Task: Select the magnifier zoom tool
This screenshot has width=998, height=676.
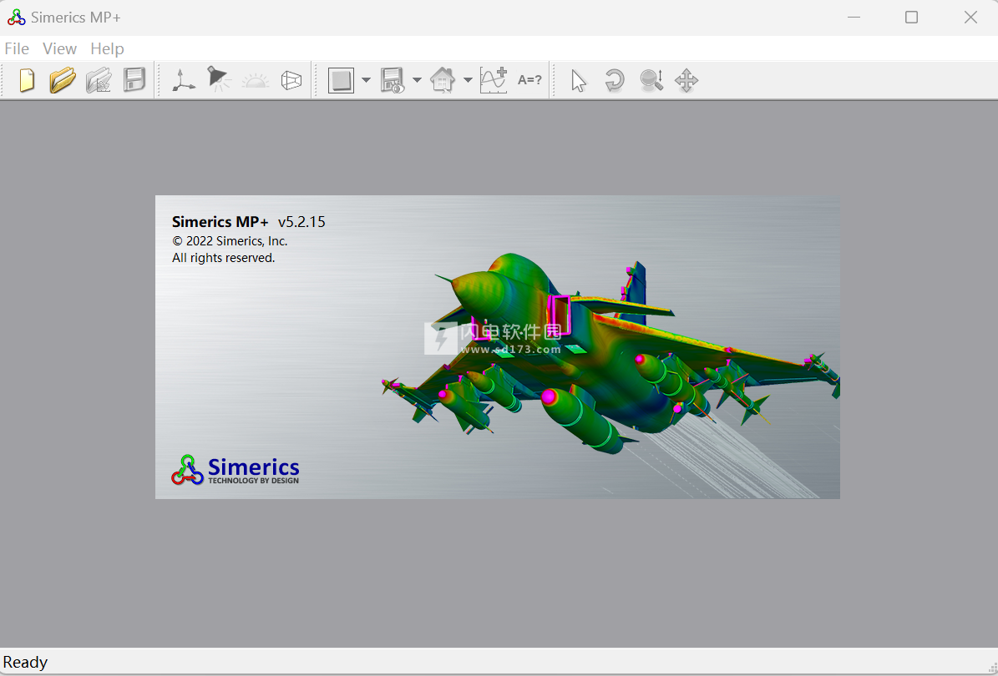Action: coord(651,80)
